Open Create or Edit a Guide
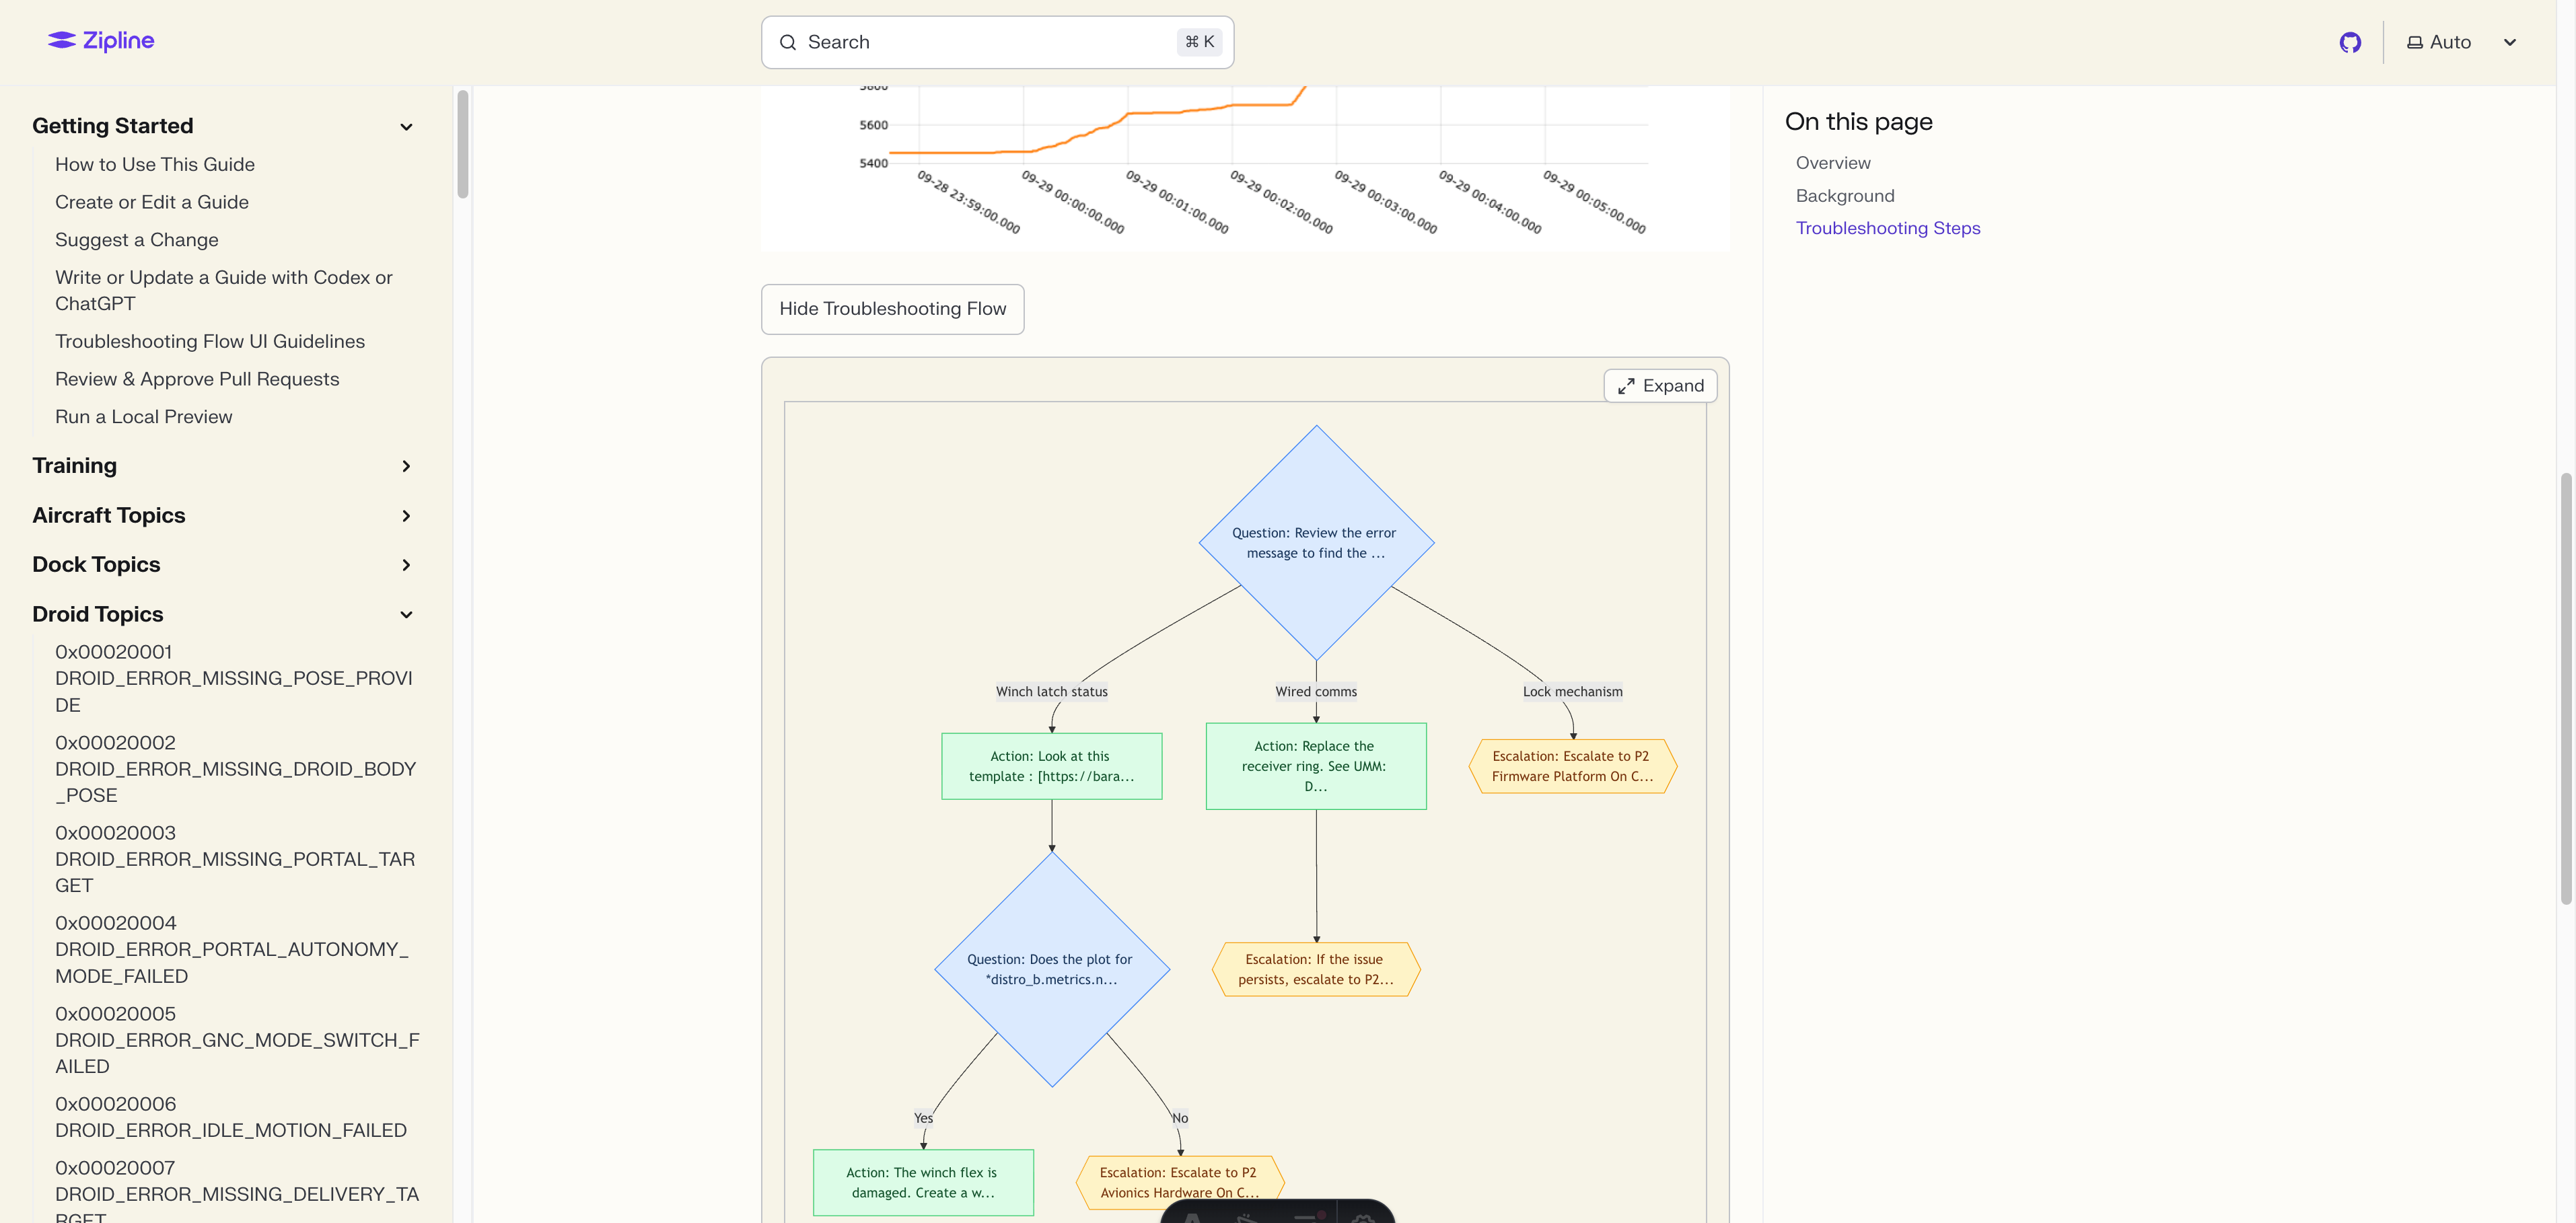Viewport: 2576px width, 1223px height. [152, 202]
